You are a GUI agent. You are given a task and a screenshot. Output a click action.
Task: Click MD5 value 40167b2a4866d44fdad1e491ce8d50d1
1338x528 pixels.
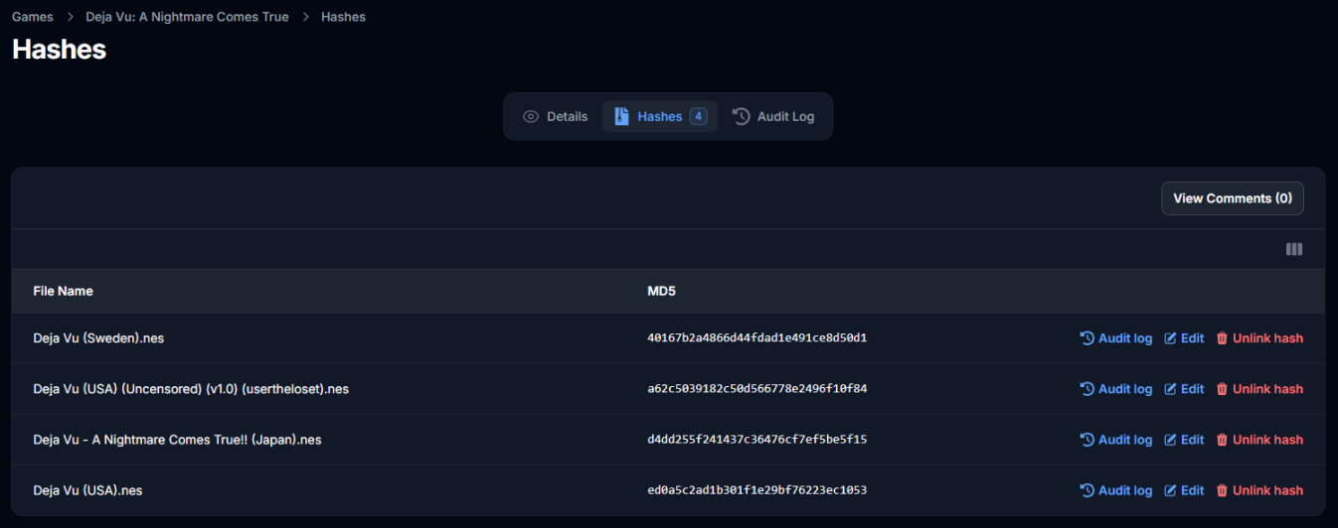757,338
